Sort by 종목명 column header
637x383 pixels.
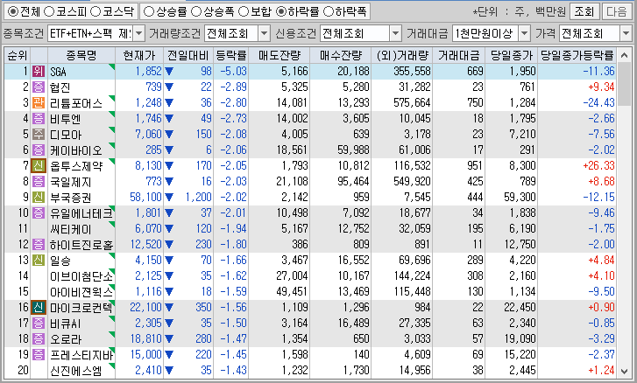coord(81,55)
